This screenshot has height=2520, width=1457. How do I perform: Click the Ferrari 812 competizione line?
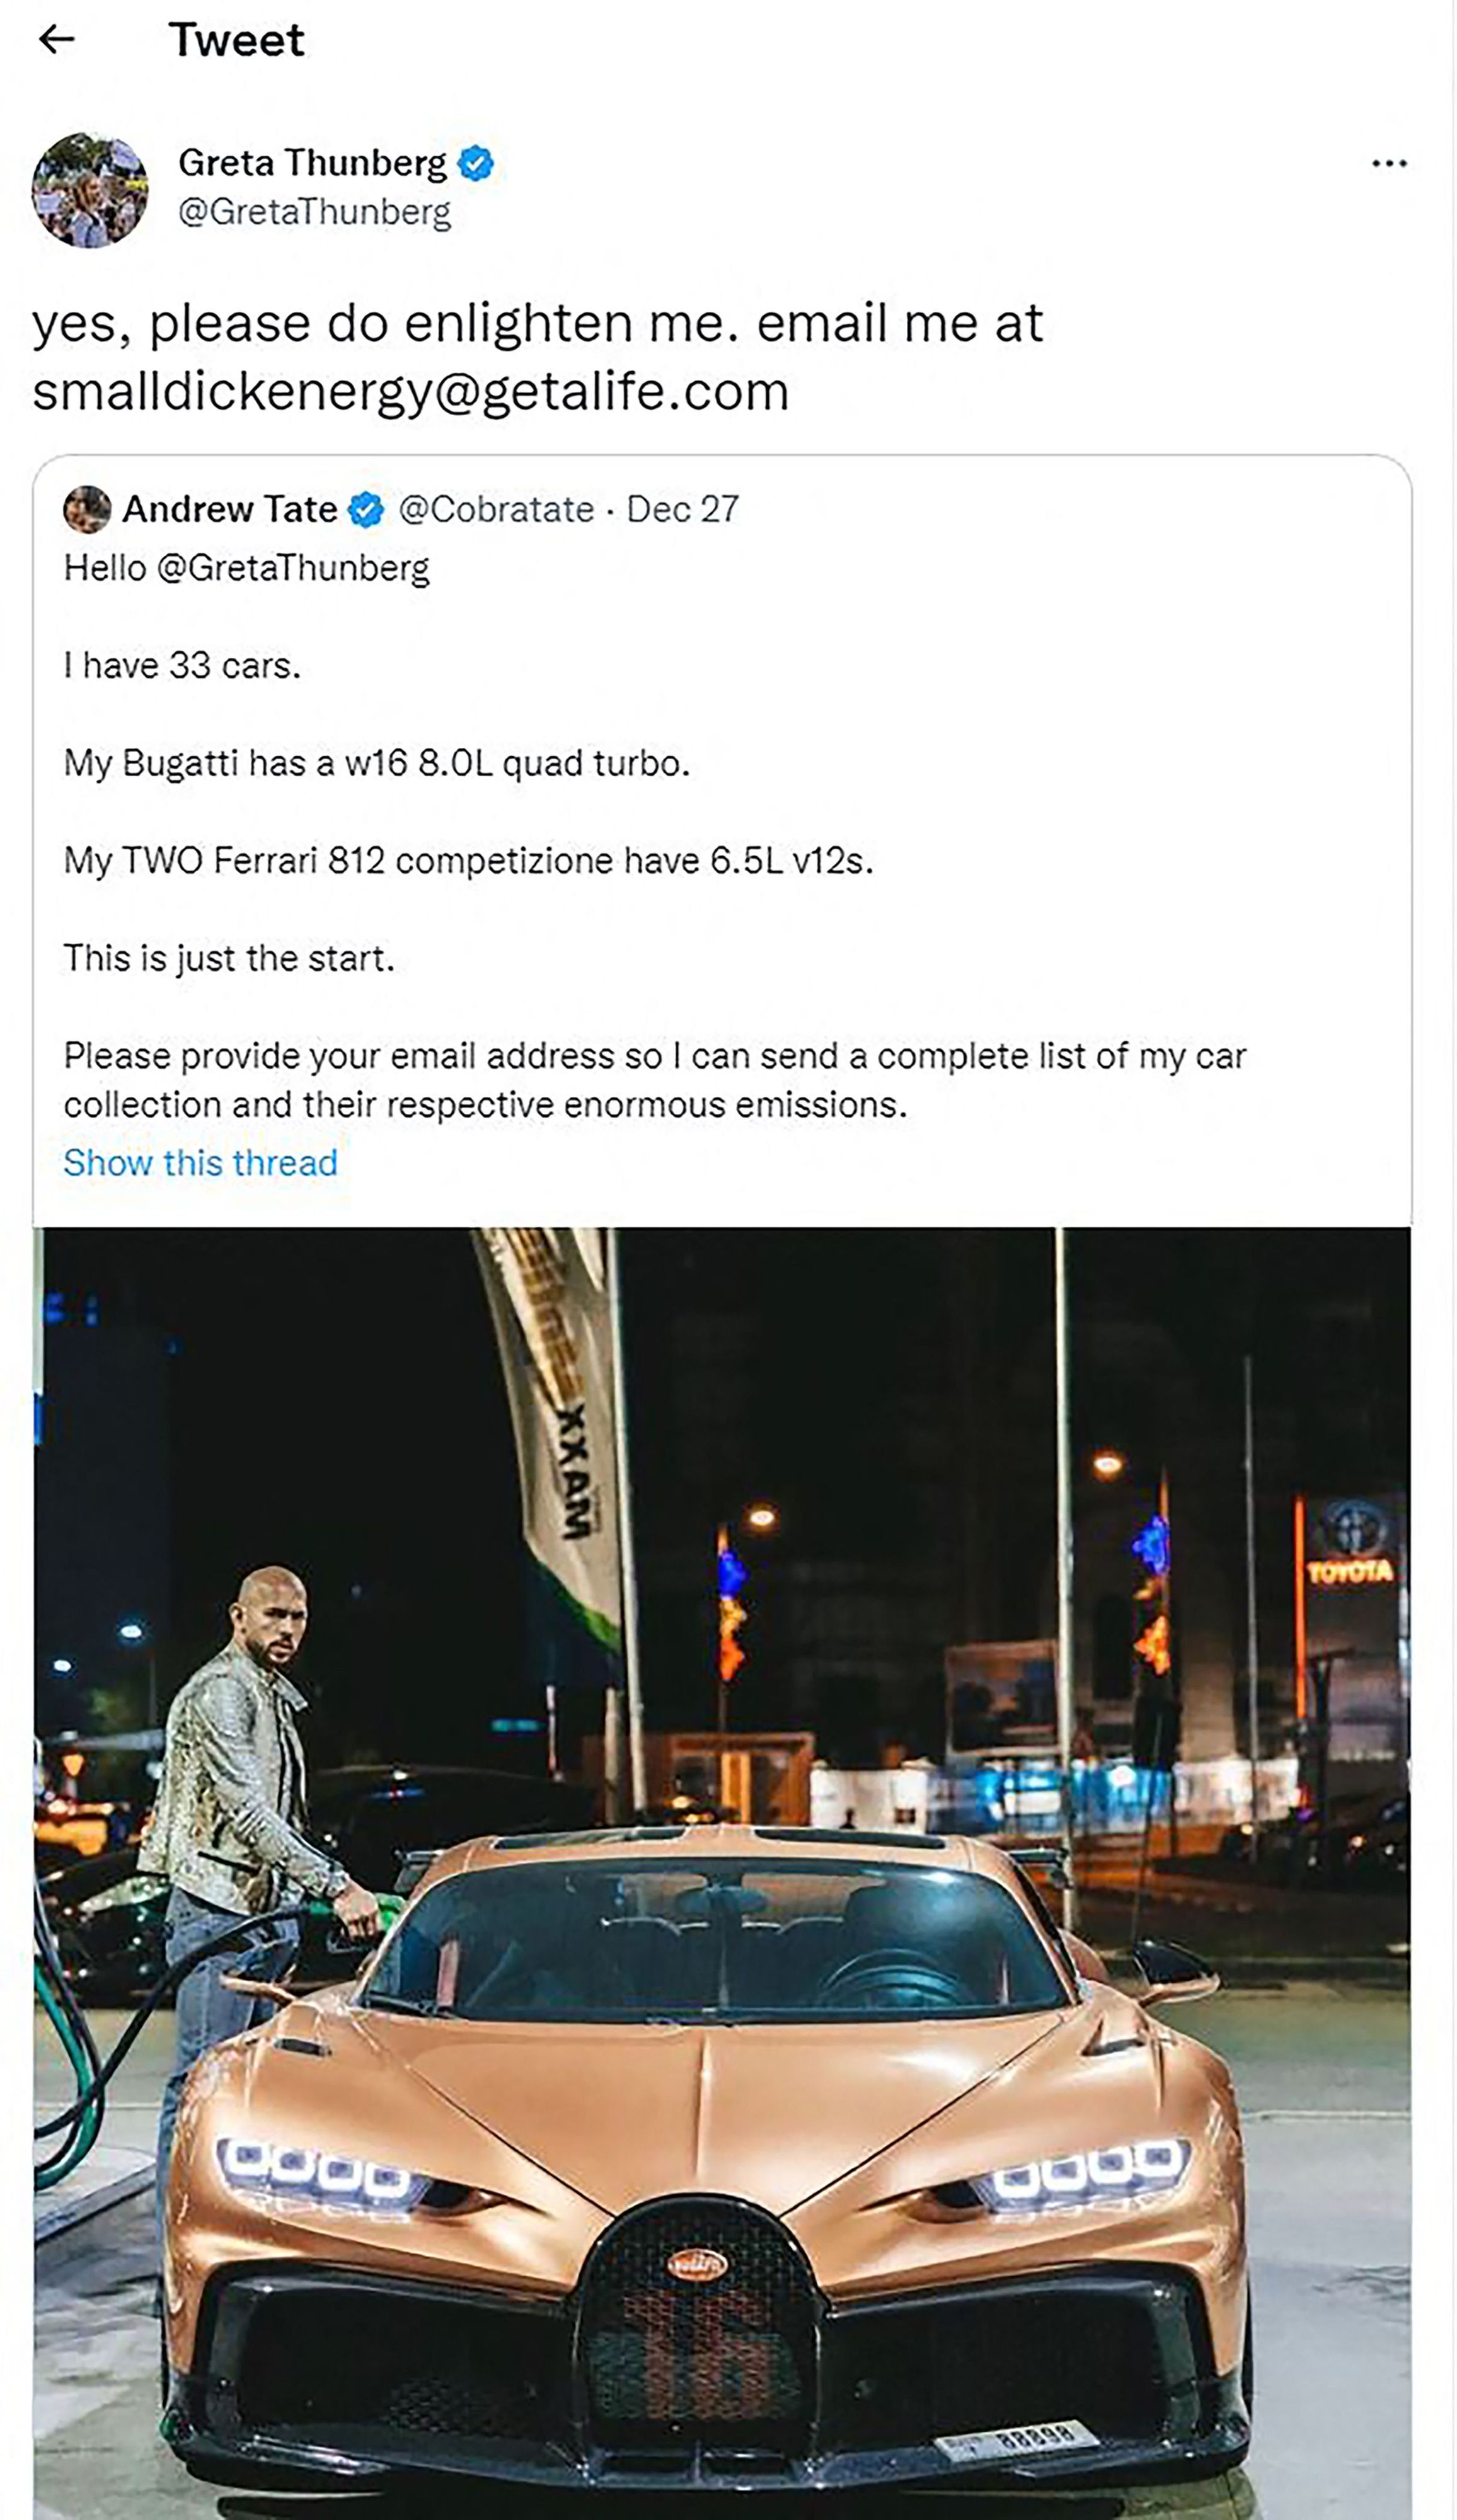coord(468,861)
